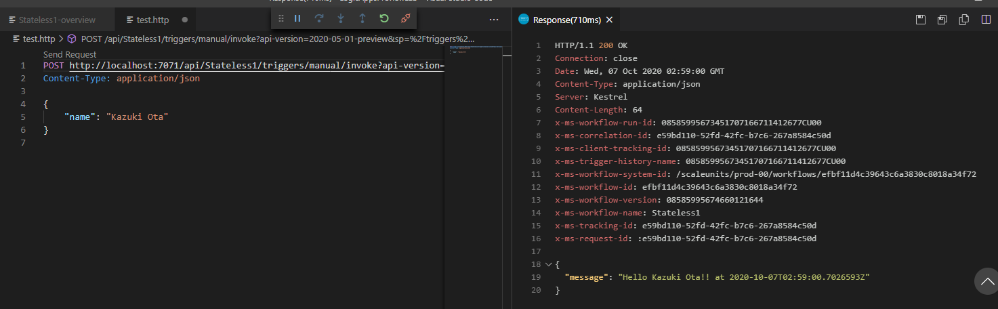Click the unsaved dot on test.http tab
The width and height of the screenshot is (998, 309).
[x=184, y=20]
